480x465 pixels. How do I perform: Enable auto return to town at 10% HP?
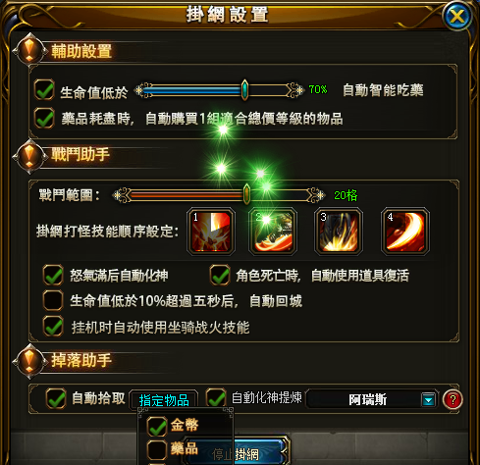[x=53, y=300]
